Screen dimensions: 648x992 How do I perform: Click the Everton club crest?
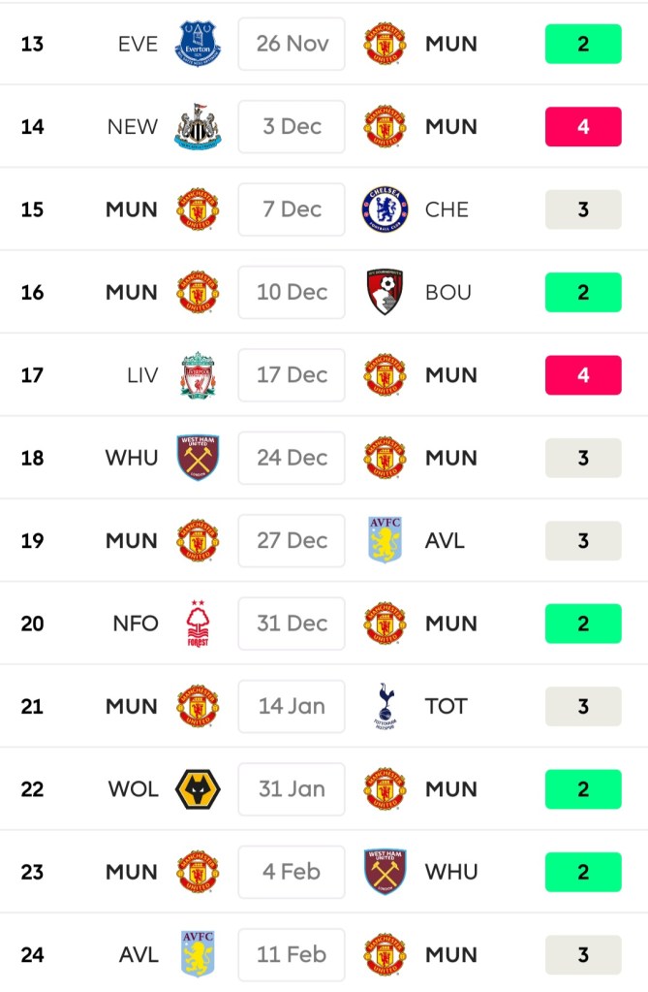coord(198,44)
